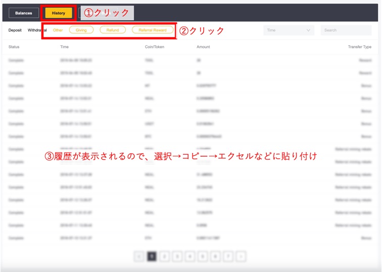382x272 pixels.
Task: Go to the next page arrow
Action: [x=241, y=256]
